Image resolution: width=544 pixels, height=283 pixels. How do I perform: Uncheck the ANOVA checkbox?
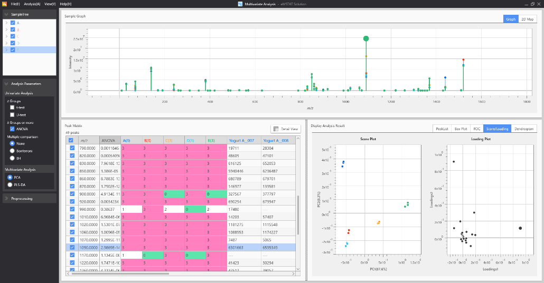12,128
